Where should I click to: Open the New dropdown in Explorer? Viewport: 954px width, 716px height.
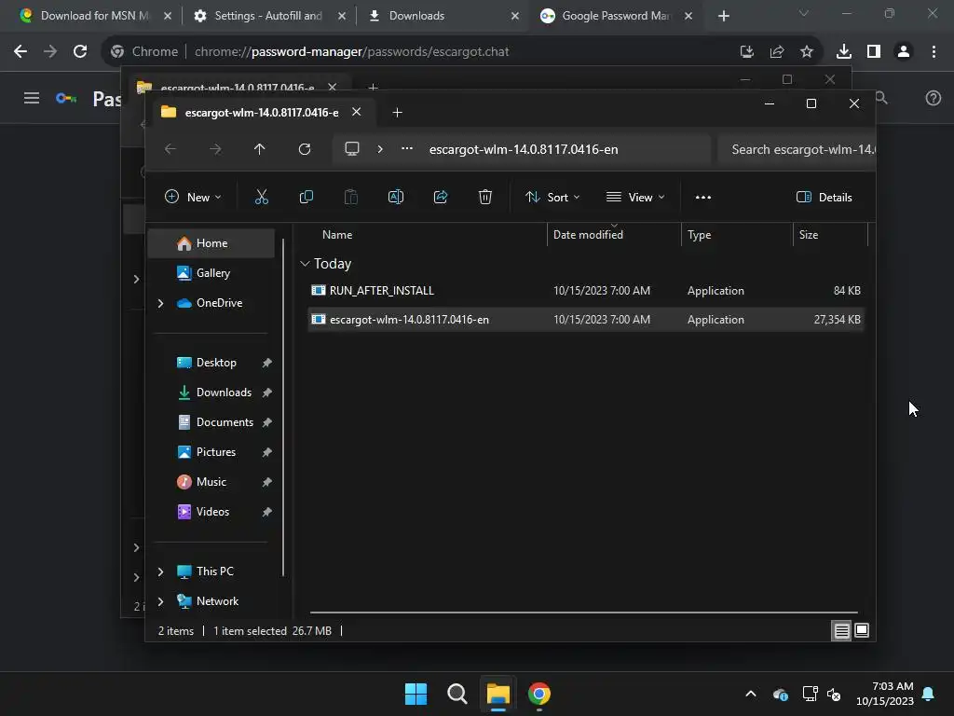pyautogui.click(x=193, y=198)
